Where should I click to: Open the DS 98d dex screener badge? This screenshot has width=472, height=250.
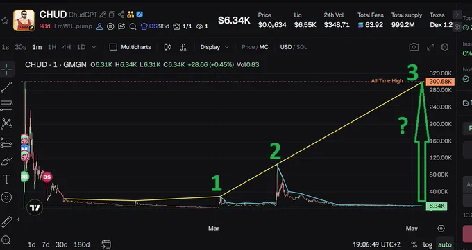click(x=155, y=26)
